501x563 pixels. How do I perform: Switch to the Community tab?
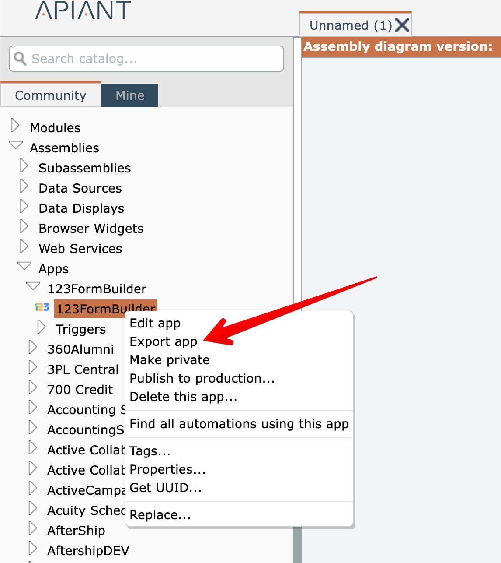click(51, 95)
